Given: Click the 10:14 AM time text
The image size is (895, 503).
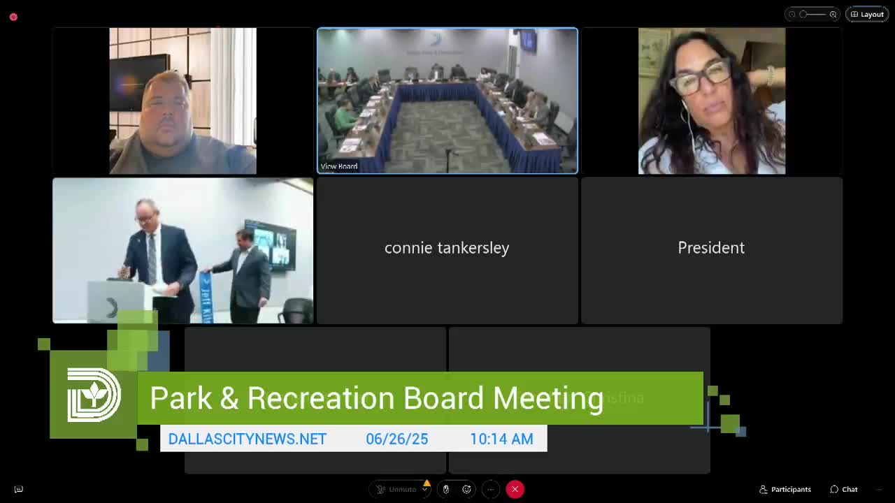Looking at the screenshot, I should 501,439.
